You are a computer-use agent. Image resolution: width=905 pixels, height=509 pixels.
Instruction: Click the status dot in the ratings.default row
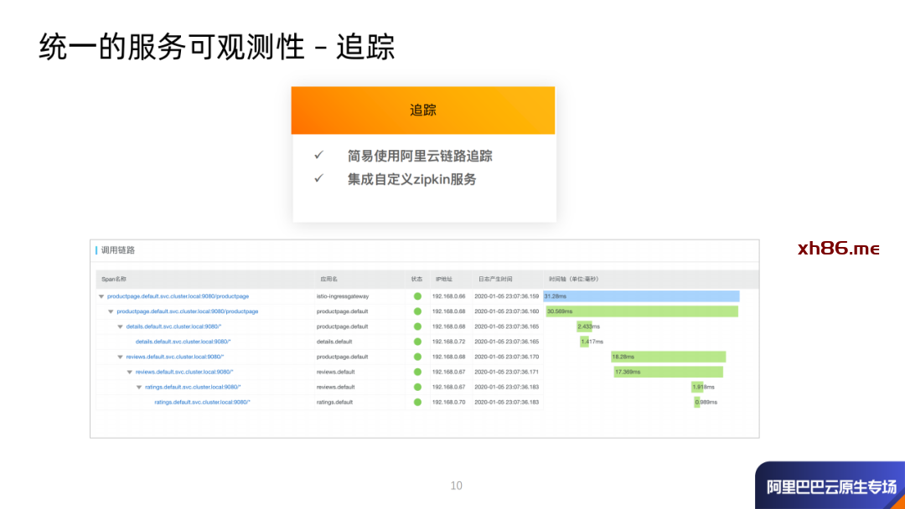[x=417, y=402]
